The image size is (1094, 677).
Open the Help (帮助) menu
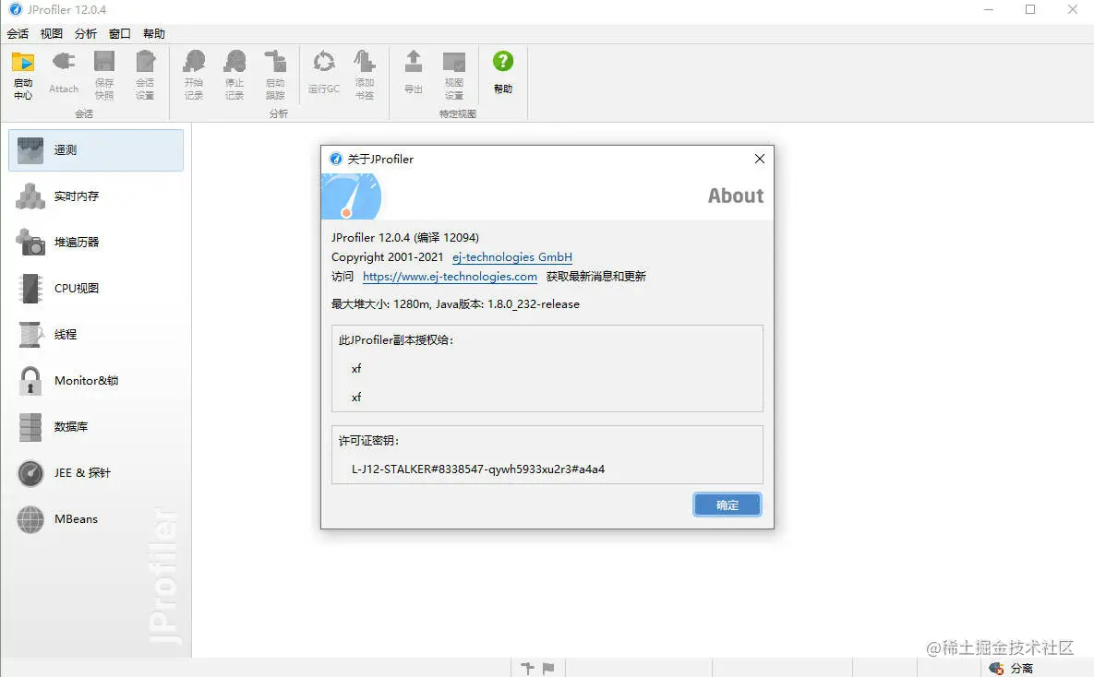pos(154,33)
